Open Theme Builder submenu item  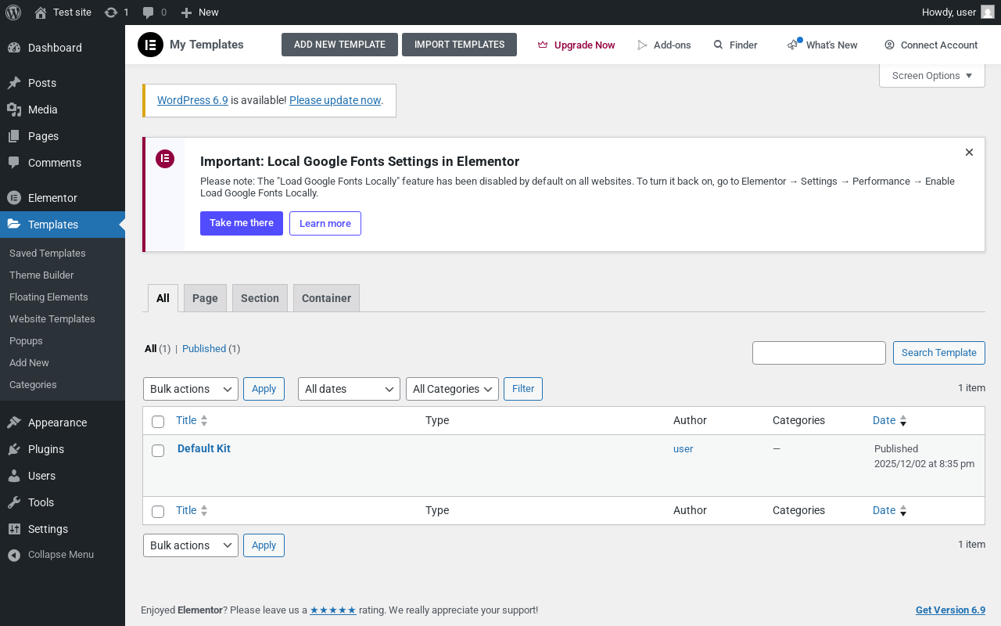tap(41, 275)
